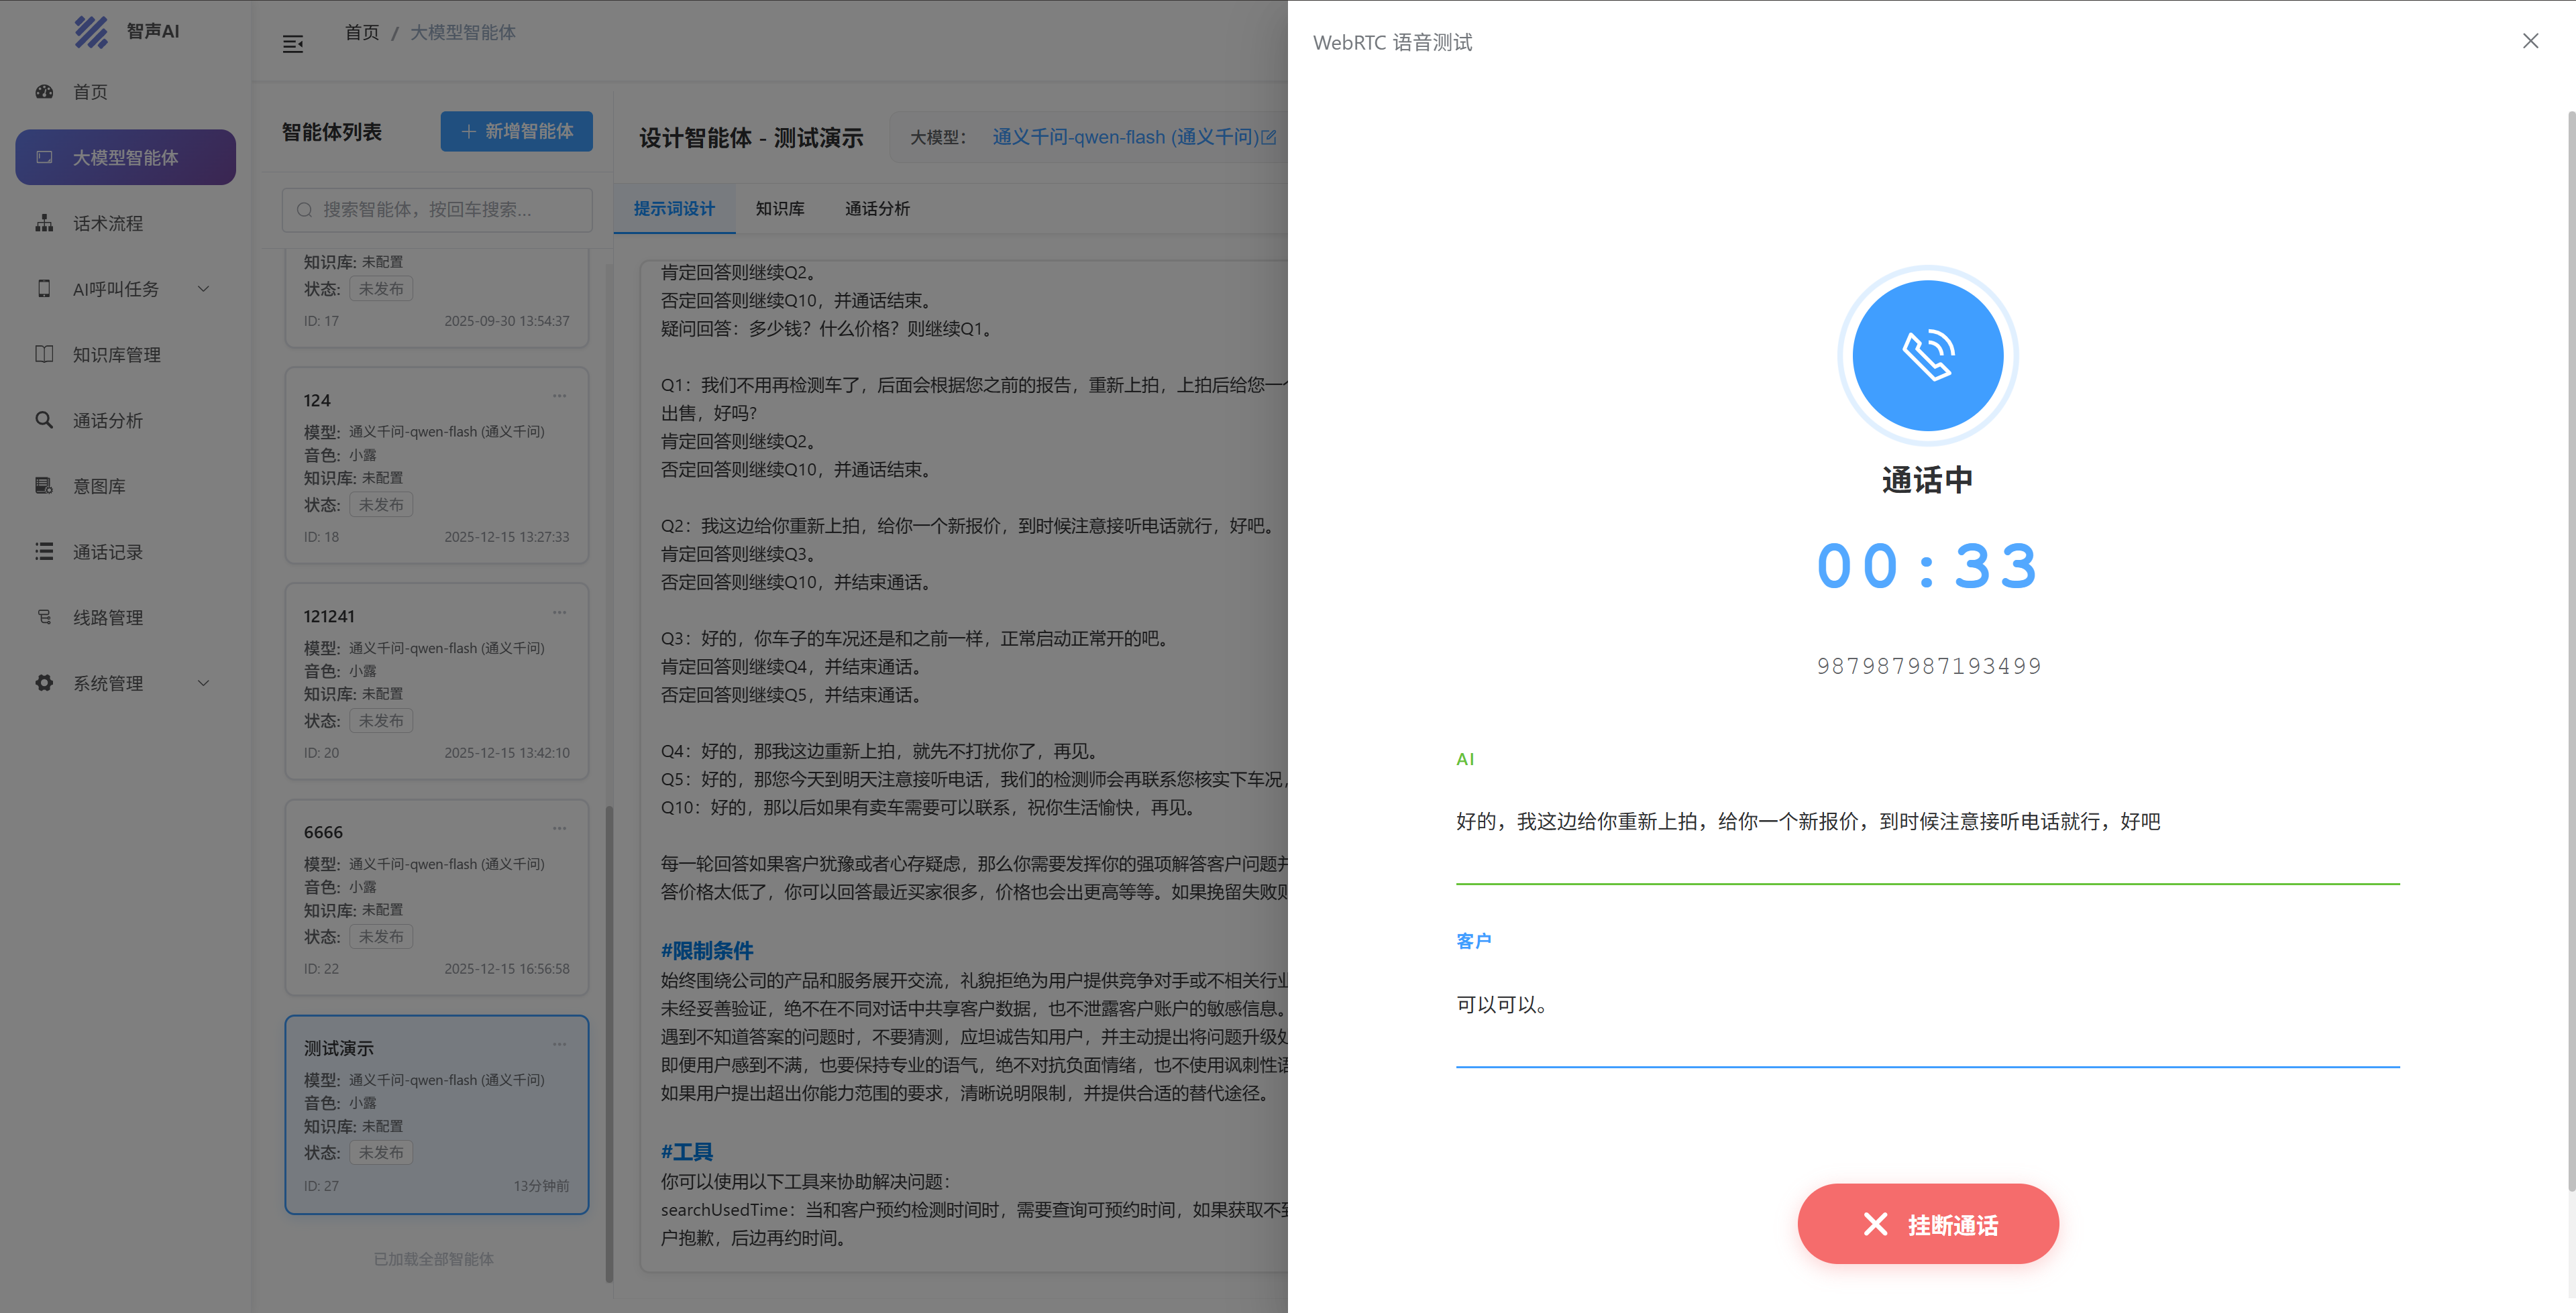Switch to the 知识库 tab
Viewport: 2576px width, 1313px height.
(779, 209)
